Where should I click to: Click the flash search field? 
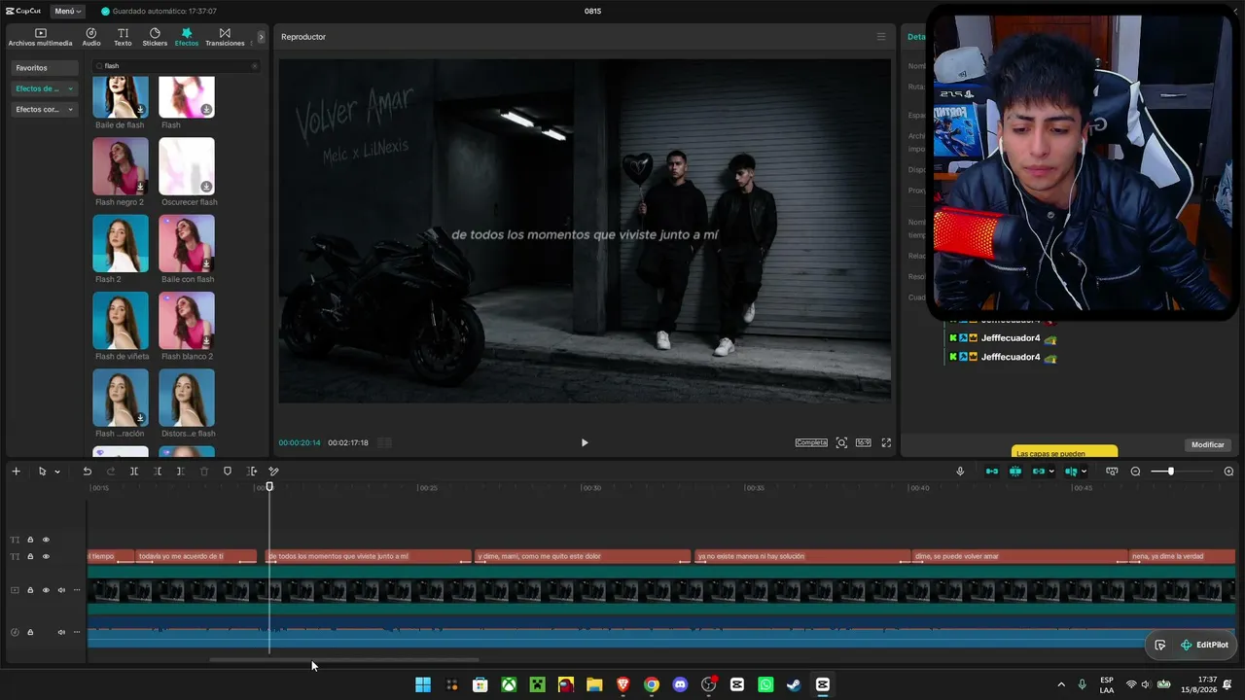coord(175,66)
